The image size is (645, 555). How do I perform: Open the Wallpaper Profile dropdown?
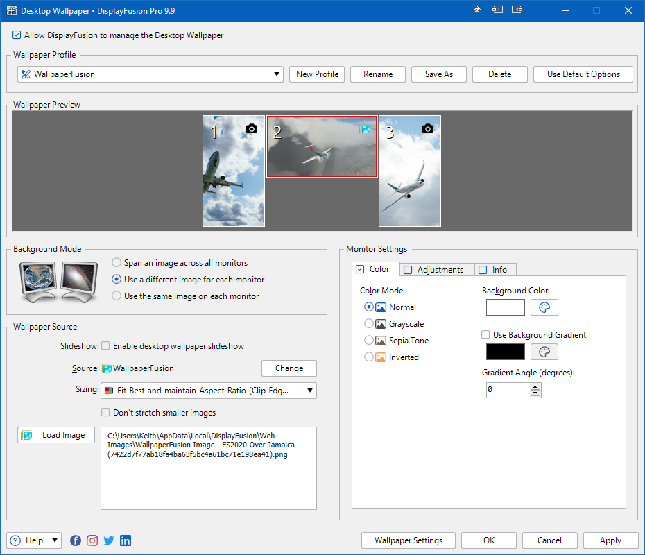[x=150, y=74]
